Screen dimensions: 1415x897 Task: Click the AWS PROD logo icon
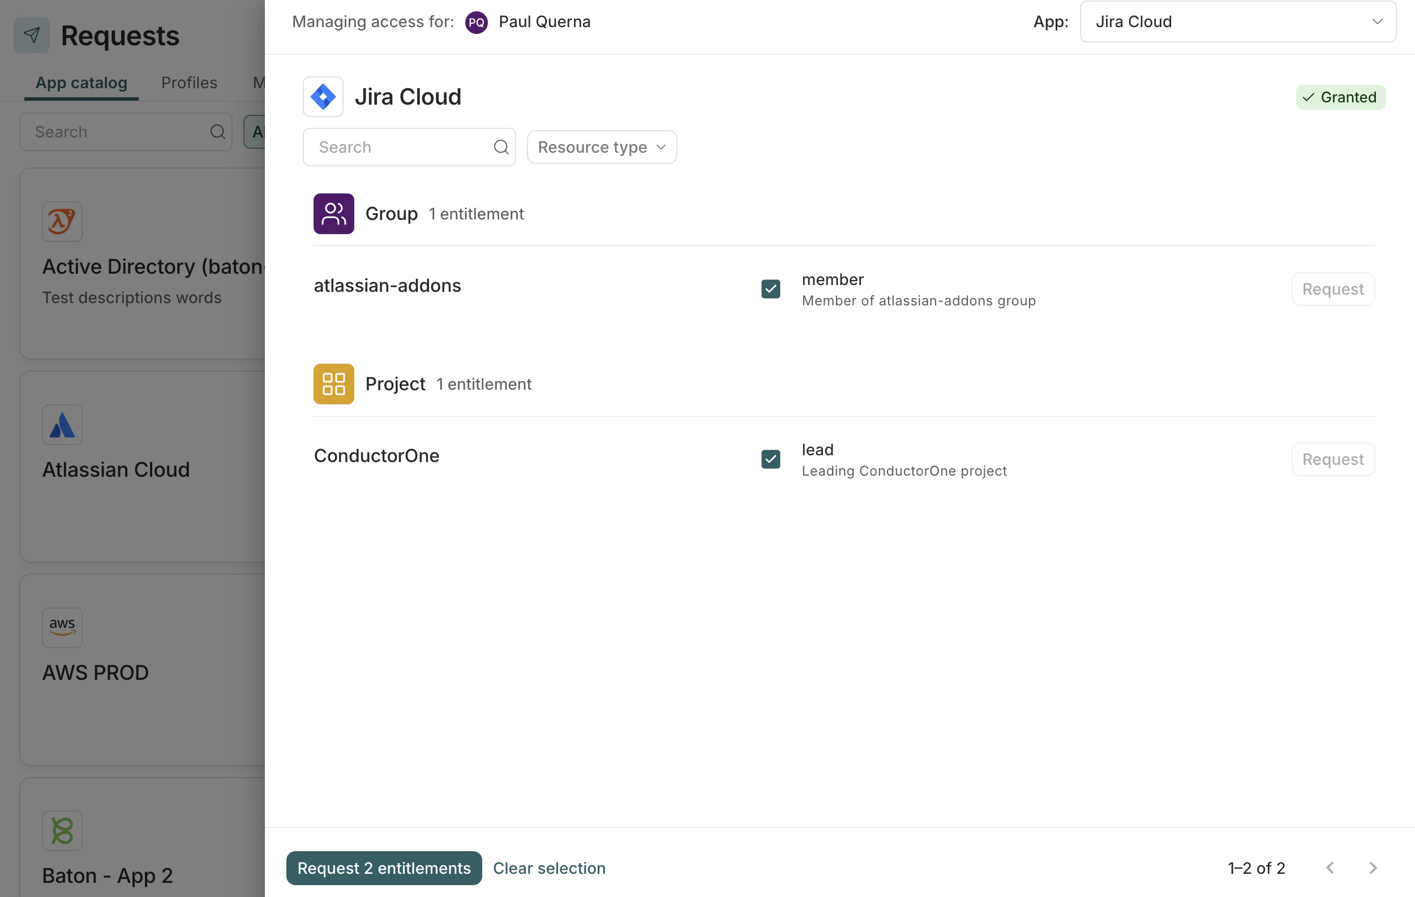click(x=62, y=628)
